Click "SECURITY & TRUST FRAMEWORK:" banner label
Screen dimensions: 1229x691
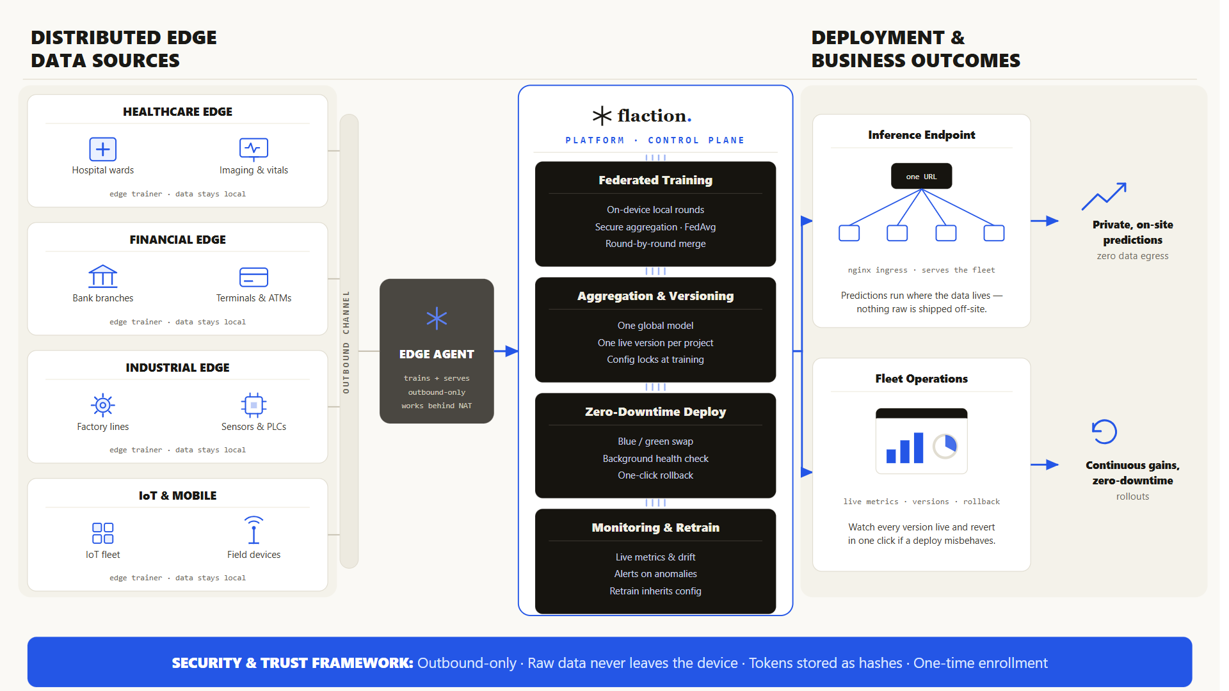tap(293, 663)
